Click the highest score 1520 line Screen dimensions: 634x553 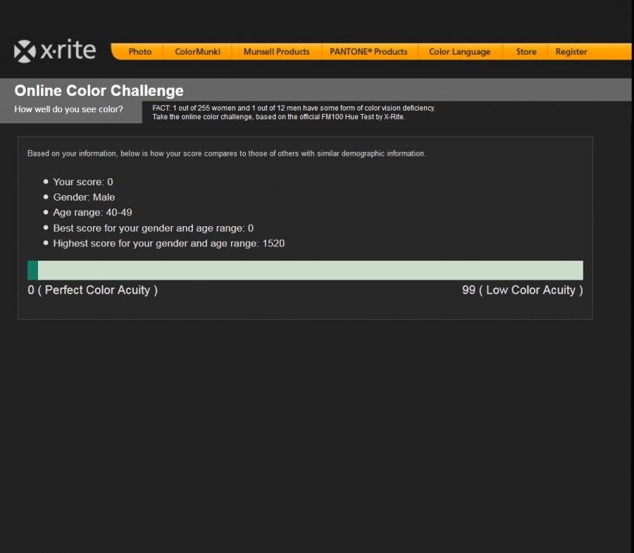click(168, 243)
